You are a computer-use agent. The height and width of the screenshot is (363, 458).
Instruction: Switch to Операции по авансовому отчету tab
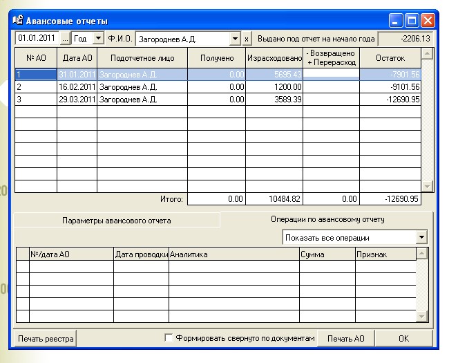(327, 220)
